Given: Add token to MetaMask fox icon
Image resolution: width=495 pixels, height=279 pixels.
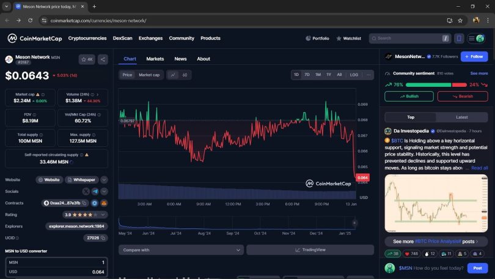Looking at the screenshot, I should [104, 203].
